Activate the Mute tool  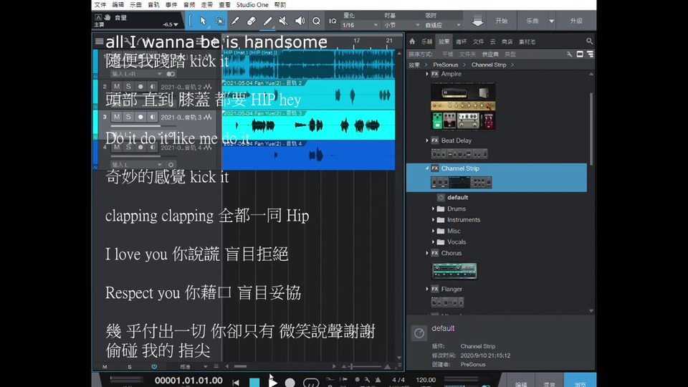(x=284, y=21)
